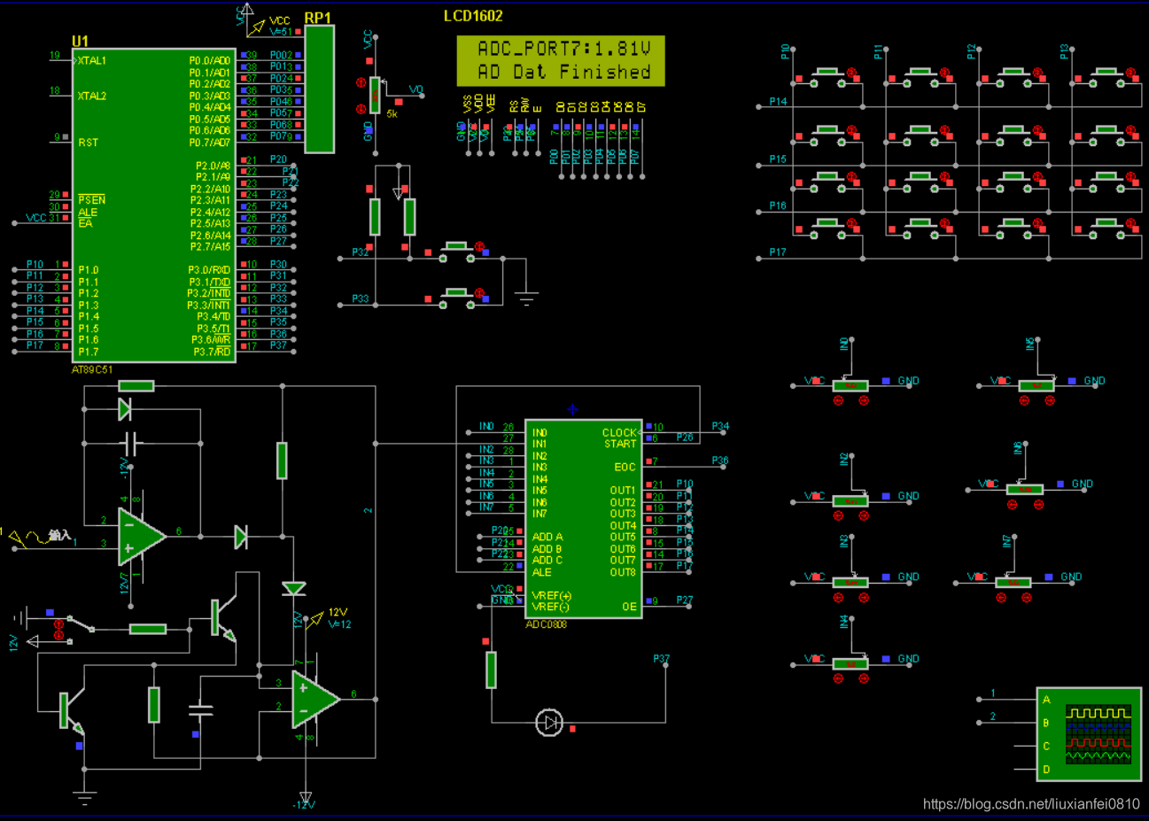Click the P36 terminal label near EOC
The width and height of the screenshot is (1149, 821).
[720, 461]
